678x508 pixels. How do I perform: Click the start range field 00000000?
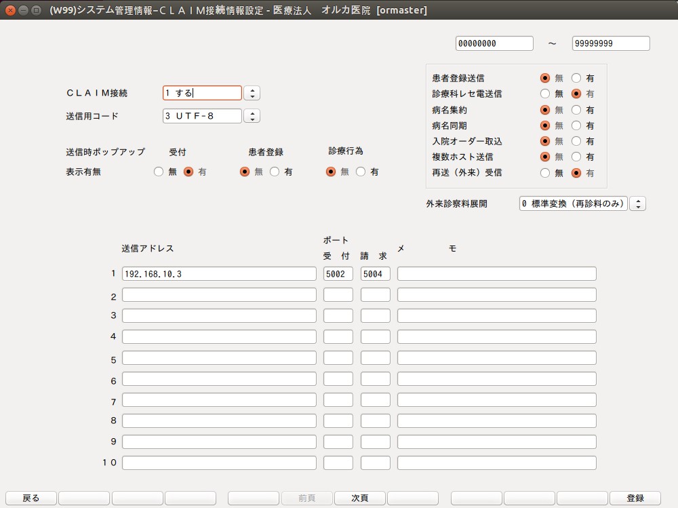[x=494, y=43]
